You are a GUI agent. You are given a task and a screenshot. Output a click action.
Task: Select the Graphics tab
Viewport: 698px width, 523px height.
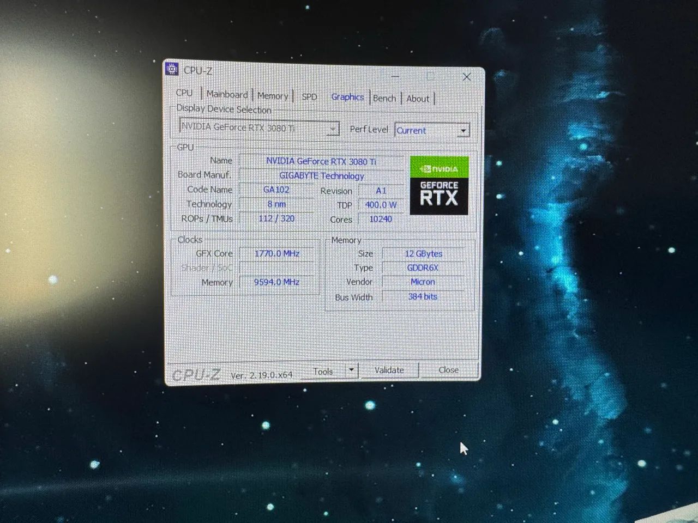pos(347,97)
